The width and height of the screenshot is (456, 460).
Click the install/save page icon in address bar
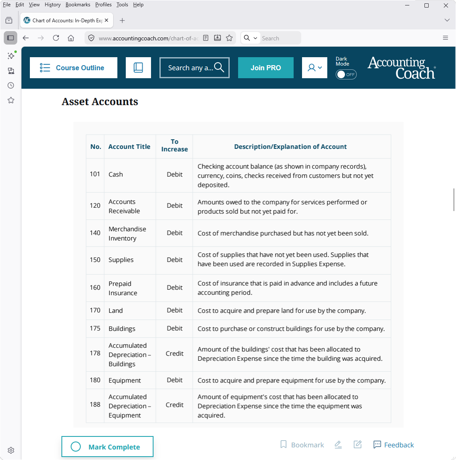click(x=217, y=38)
